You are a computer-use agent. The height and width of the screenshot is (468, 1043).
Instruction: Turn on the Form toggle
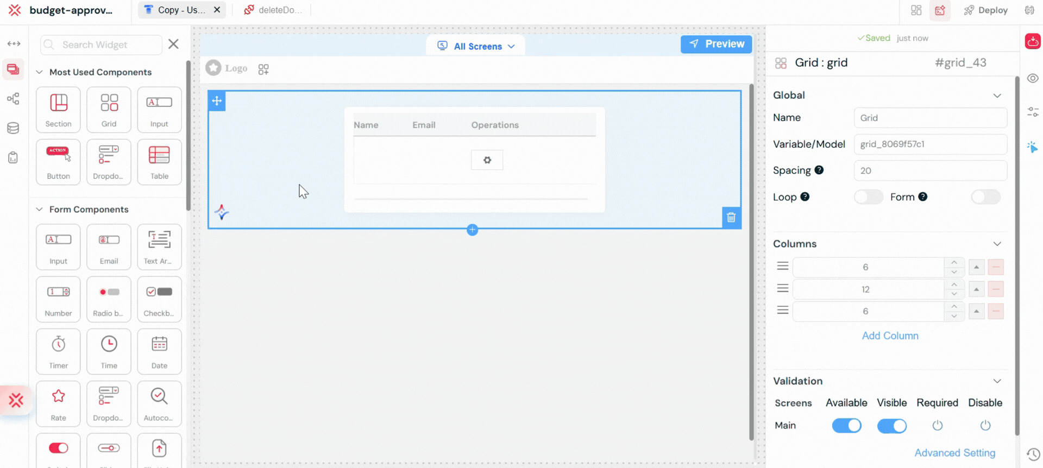985,197
